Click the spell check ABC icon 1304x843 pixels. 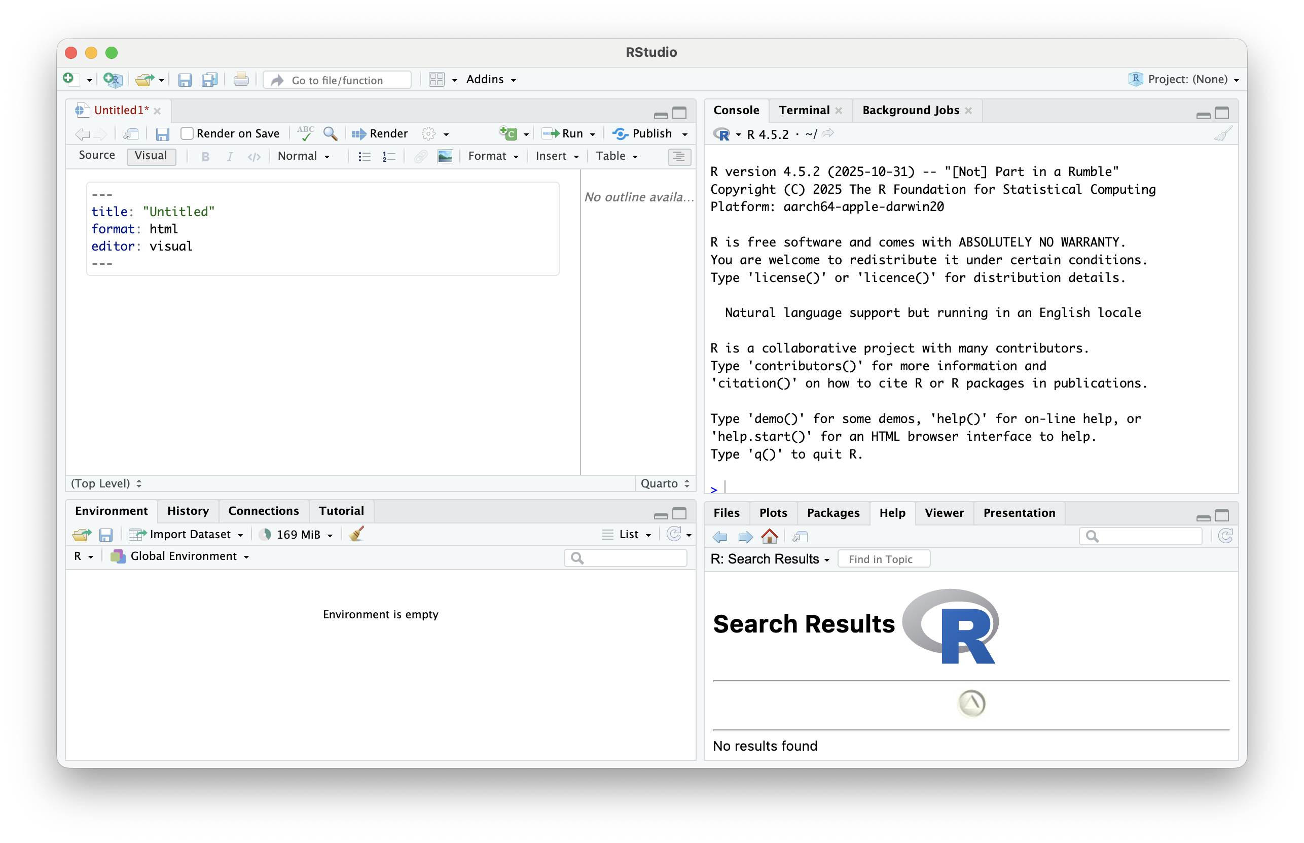click(305, 133)
